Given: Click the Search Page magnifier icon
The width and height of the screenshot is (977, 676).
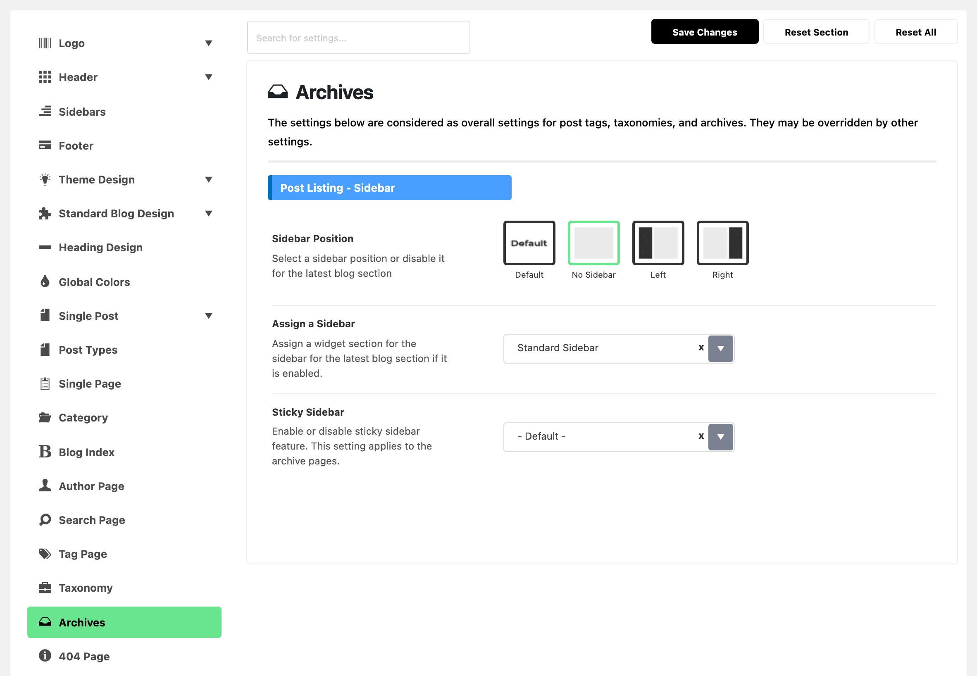Looking at the screenshot, I should point(45,520).
